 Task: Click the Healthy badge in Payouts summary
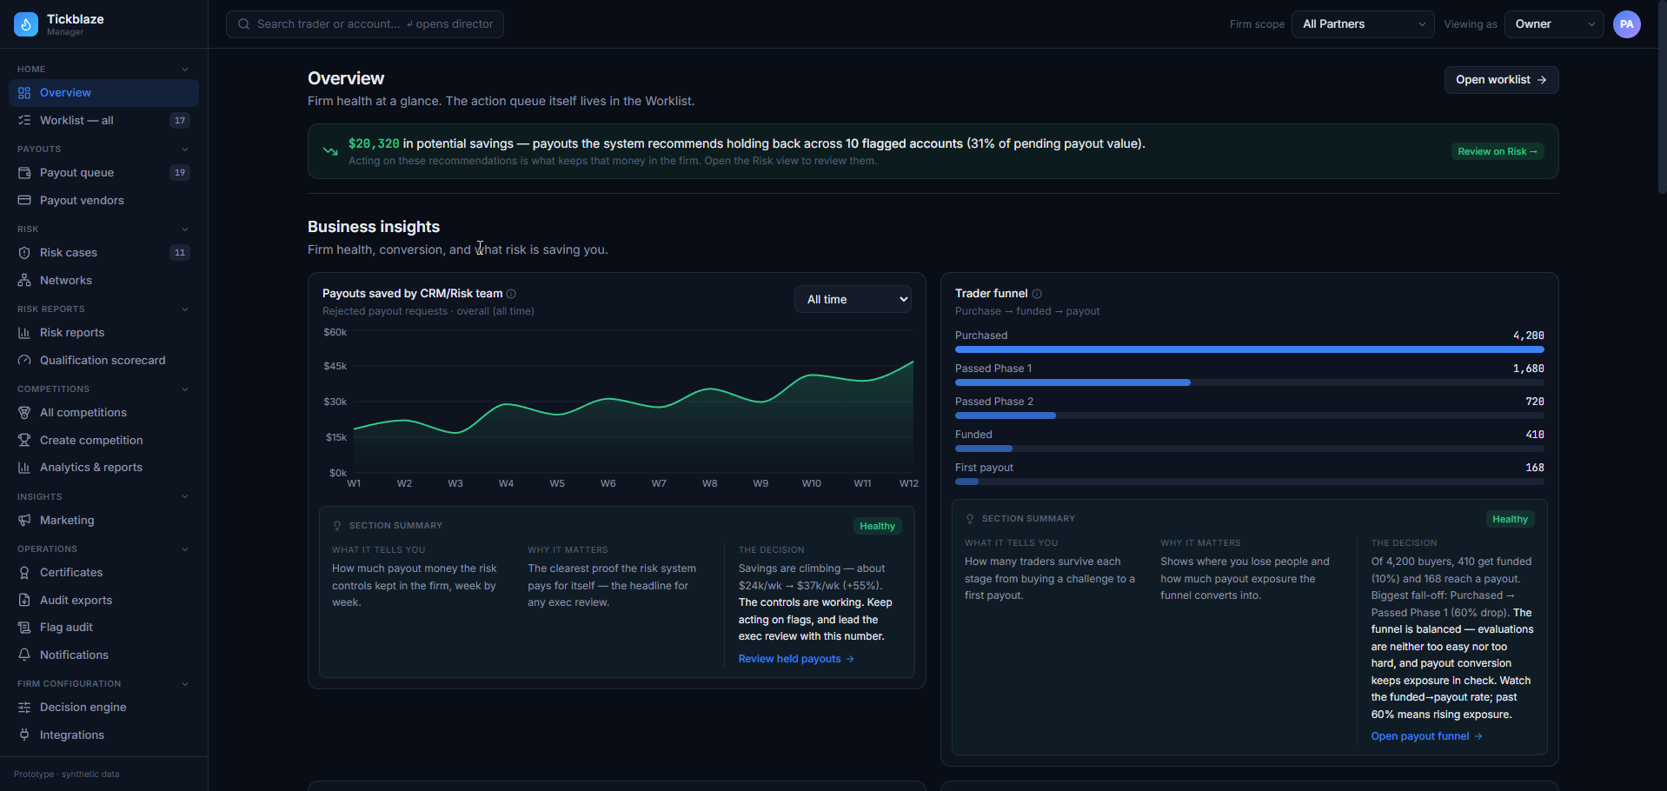pyautogui.click(x=877, y=526)
